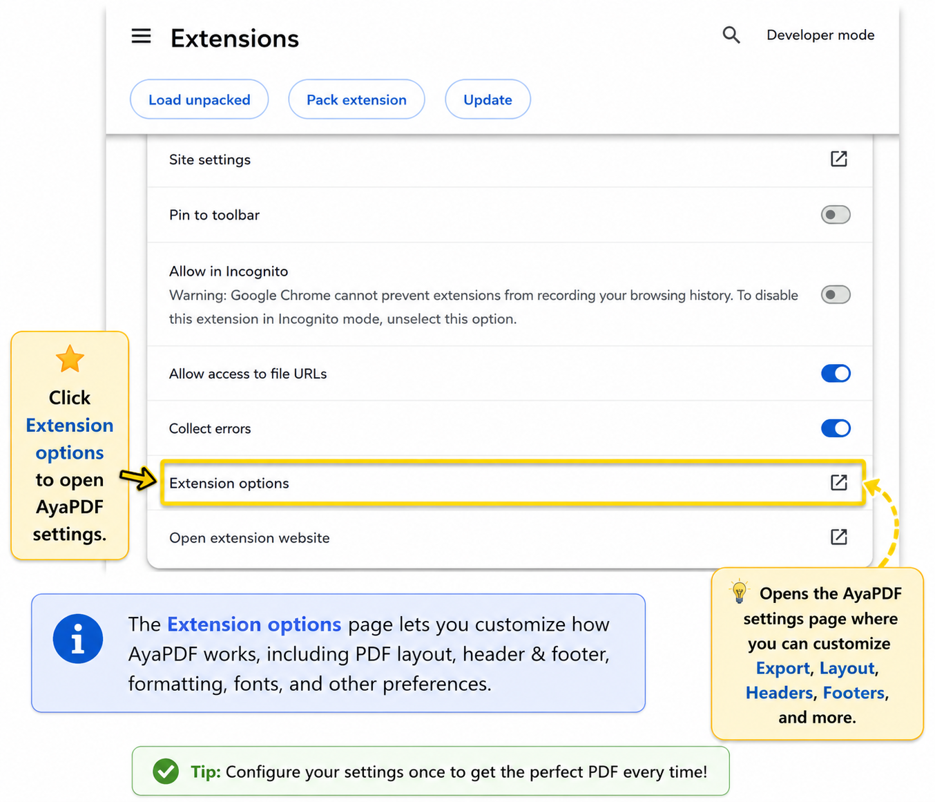Disable Allow access to file URLs
935x802 pixels.
pos(836,374)
